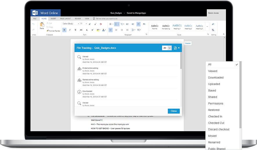Apply the No Spacing style
The height and width of the screenshot is (150, 257).
click(x=166, y=27)
